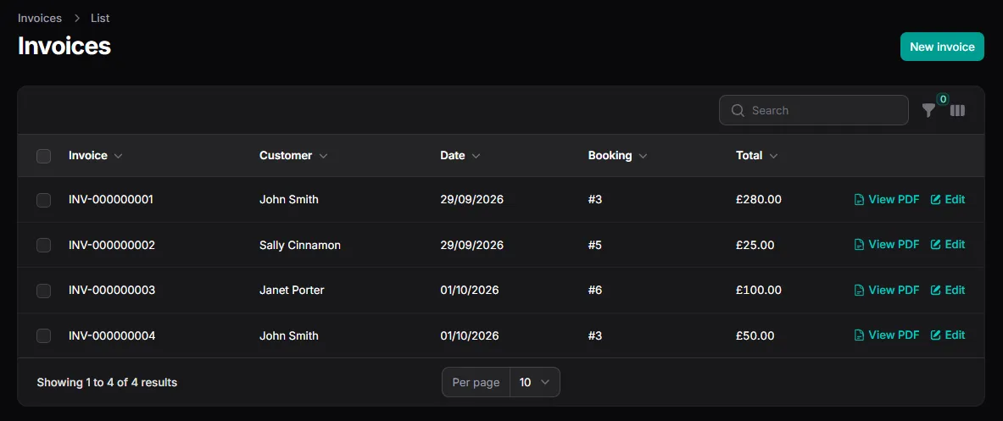Click invoice number INV-000000003

(112, 290)
